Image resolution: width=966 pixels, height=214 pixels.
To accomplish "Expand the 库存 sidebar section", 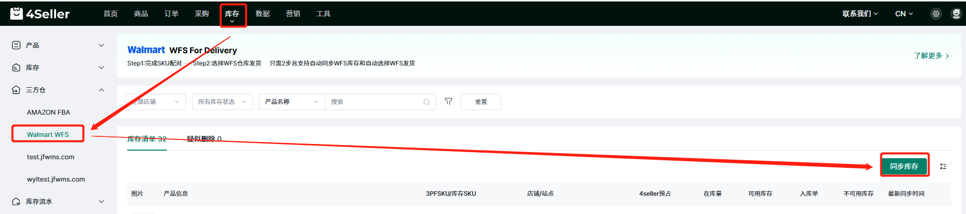I will click(101, 67).
